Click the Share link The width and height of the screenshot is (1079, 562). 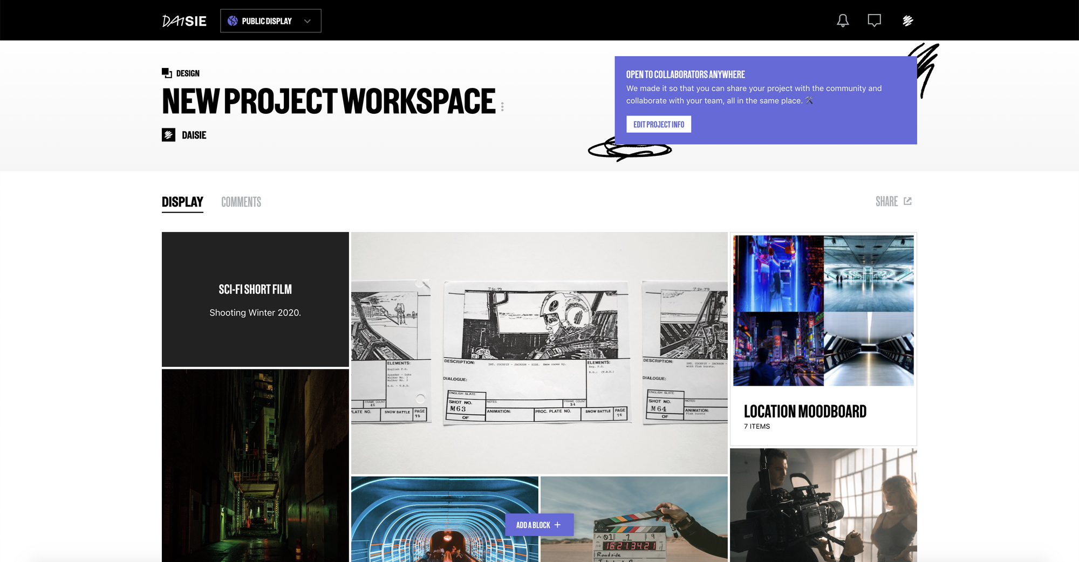886,201
